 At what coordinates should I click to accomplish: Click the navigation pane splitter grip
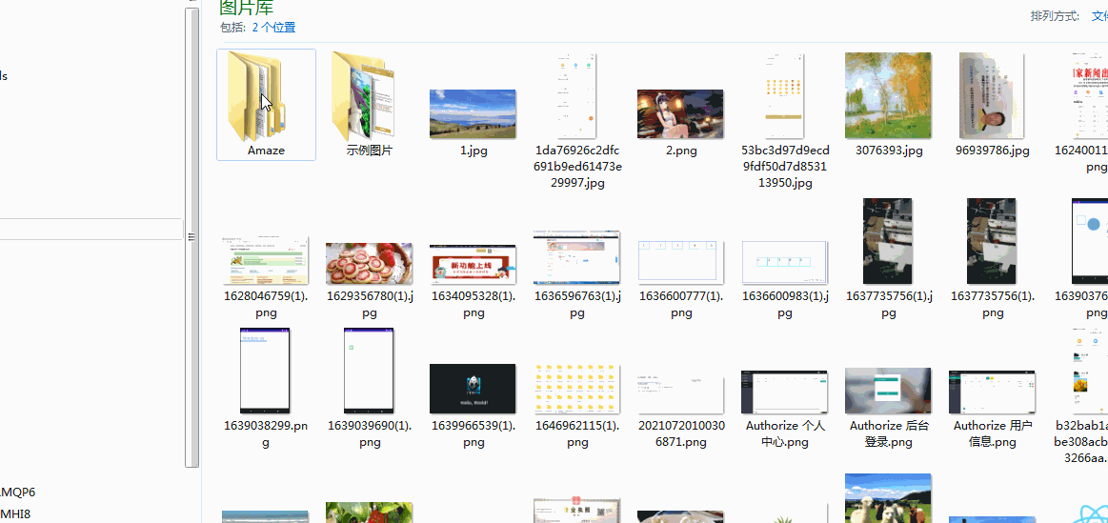(x=191, y=237)
